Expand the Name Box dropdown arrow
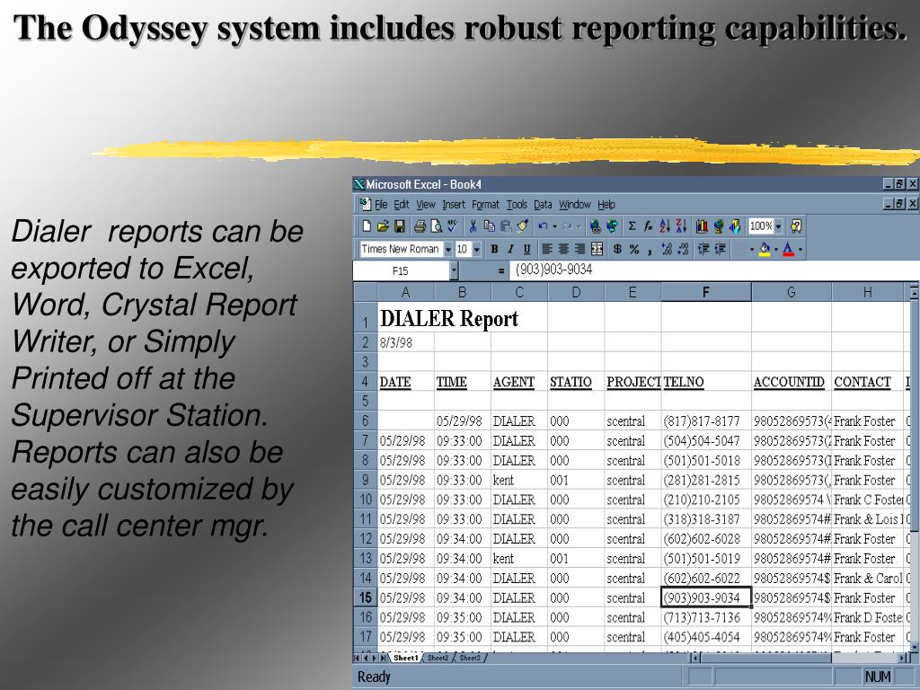 pos(454,270)
